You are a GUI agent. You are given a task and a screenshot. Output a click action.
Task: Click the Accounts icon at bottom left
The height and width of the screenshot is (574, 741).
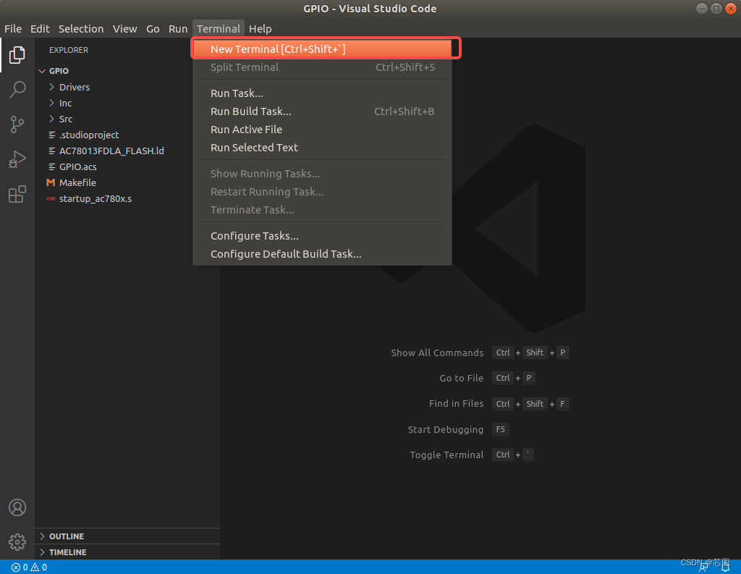(17, 507)
